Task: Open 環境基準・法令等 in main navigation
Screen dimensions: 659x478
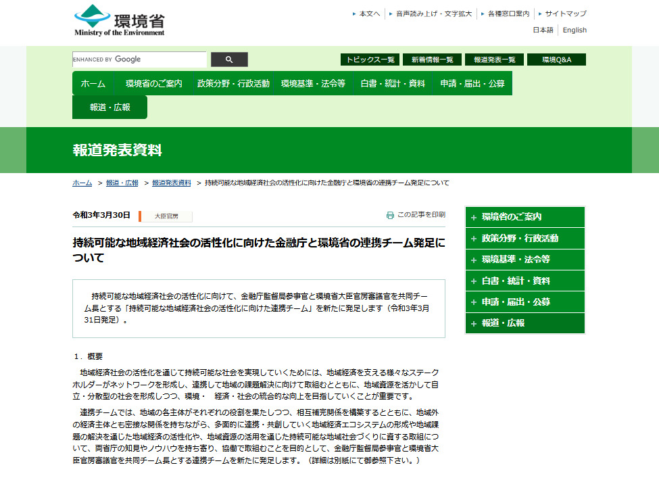Action: (313, 84)
